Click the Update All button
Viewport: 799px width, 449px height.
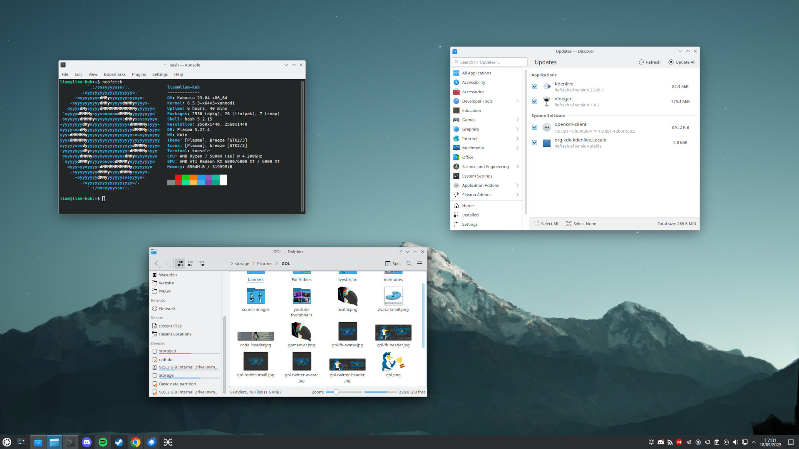[x=682, y=62]
